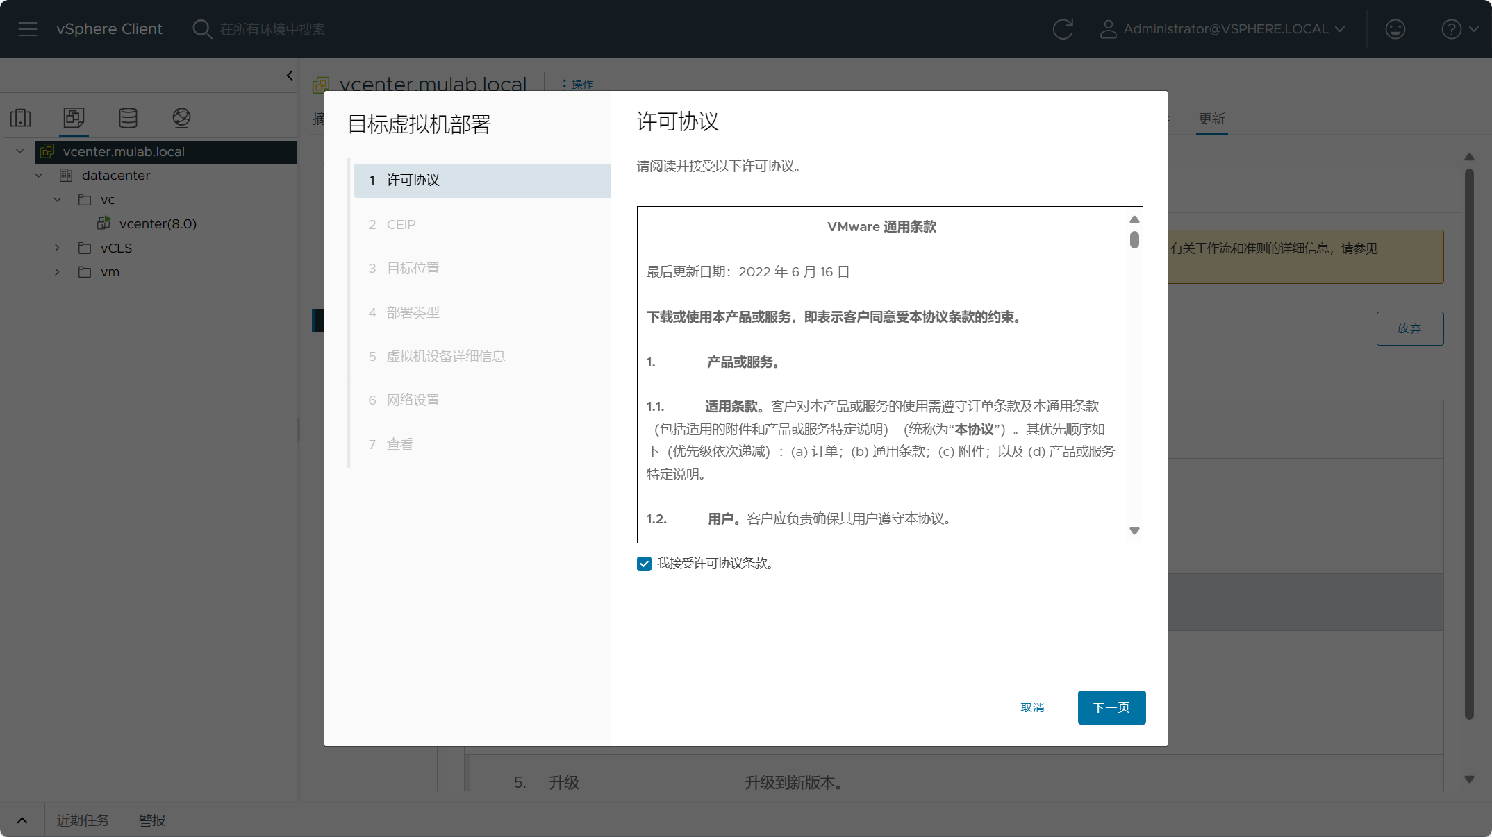The image size is (1492, 837).
Task: Click the vc folder icon
Action: tap(85, 200)
